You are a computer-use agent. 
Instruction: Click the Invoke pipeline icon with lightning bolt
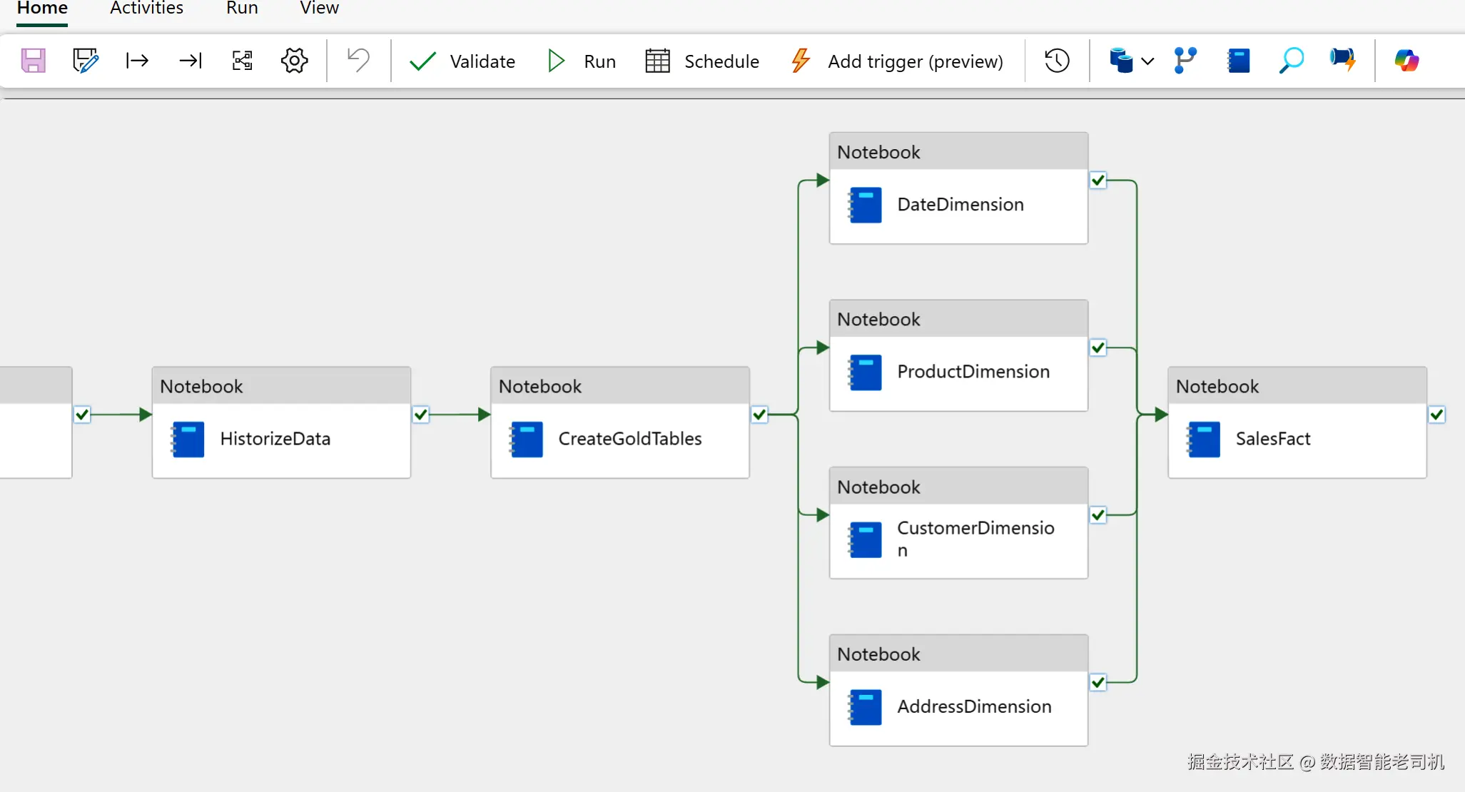(x=1343, y=61)
